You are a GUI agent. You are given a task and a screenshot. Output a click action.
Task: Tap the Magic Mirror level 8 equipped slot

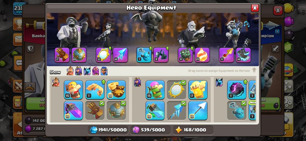[x=103, y=55]
